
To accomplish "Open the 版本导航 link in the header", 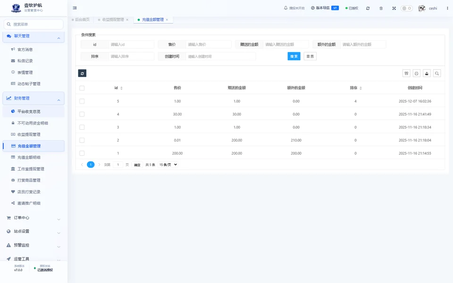I will [325, 8].
